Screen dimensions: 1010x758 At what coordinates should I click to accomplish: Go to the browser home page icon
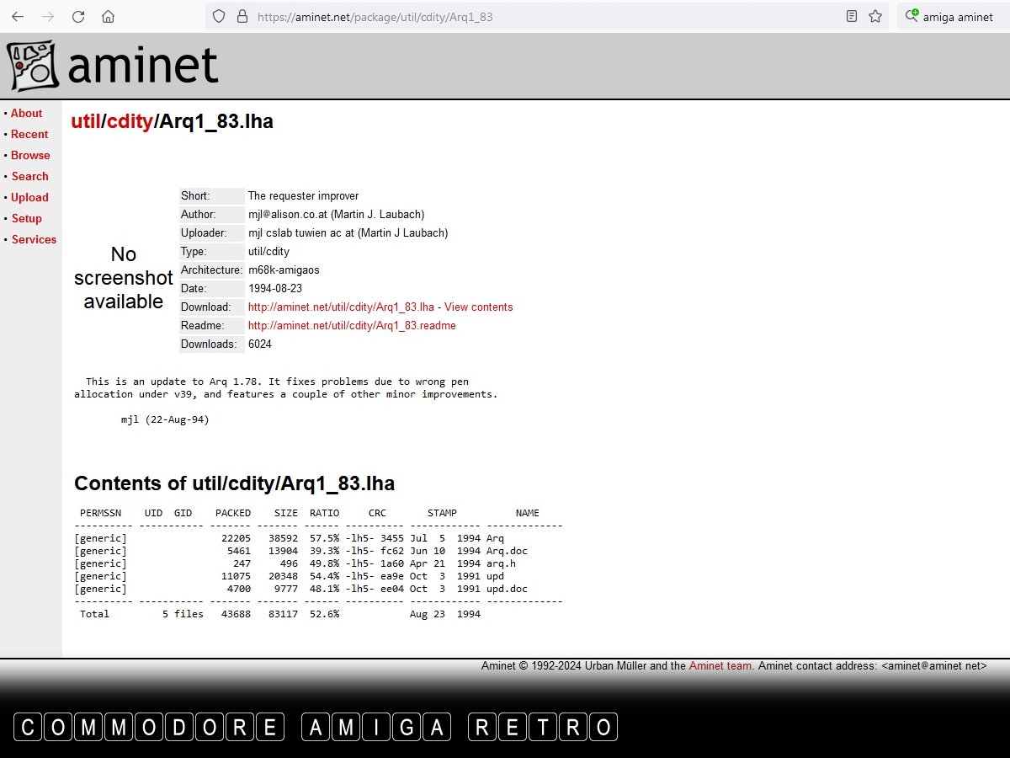(x=108, y=16)
